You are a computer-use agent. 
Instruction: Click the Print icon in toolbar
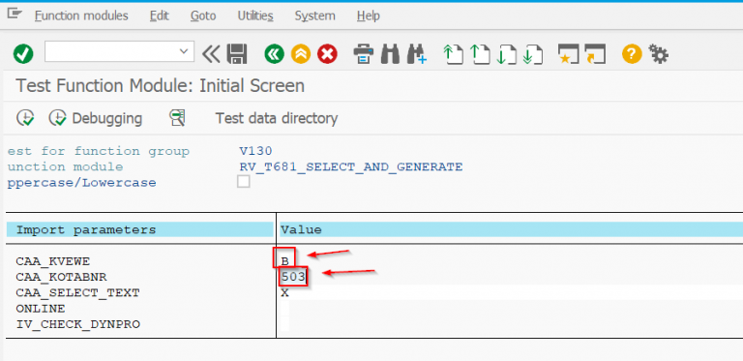pos(364,54)
